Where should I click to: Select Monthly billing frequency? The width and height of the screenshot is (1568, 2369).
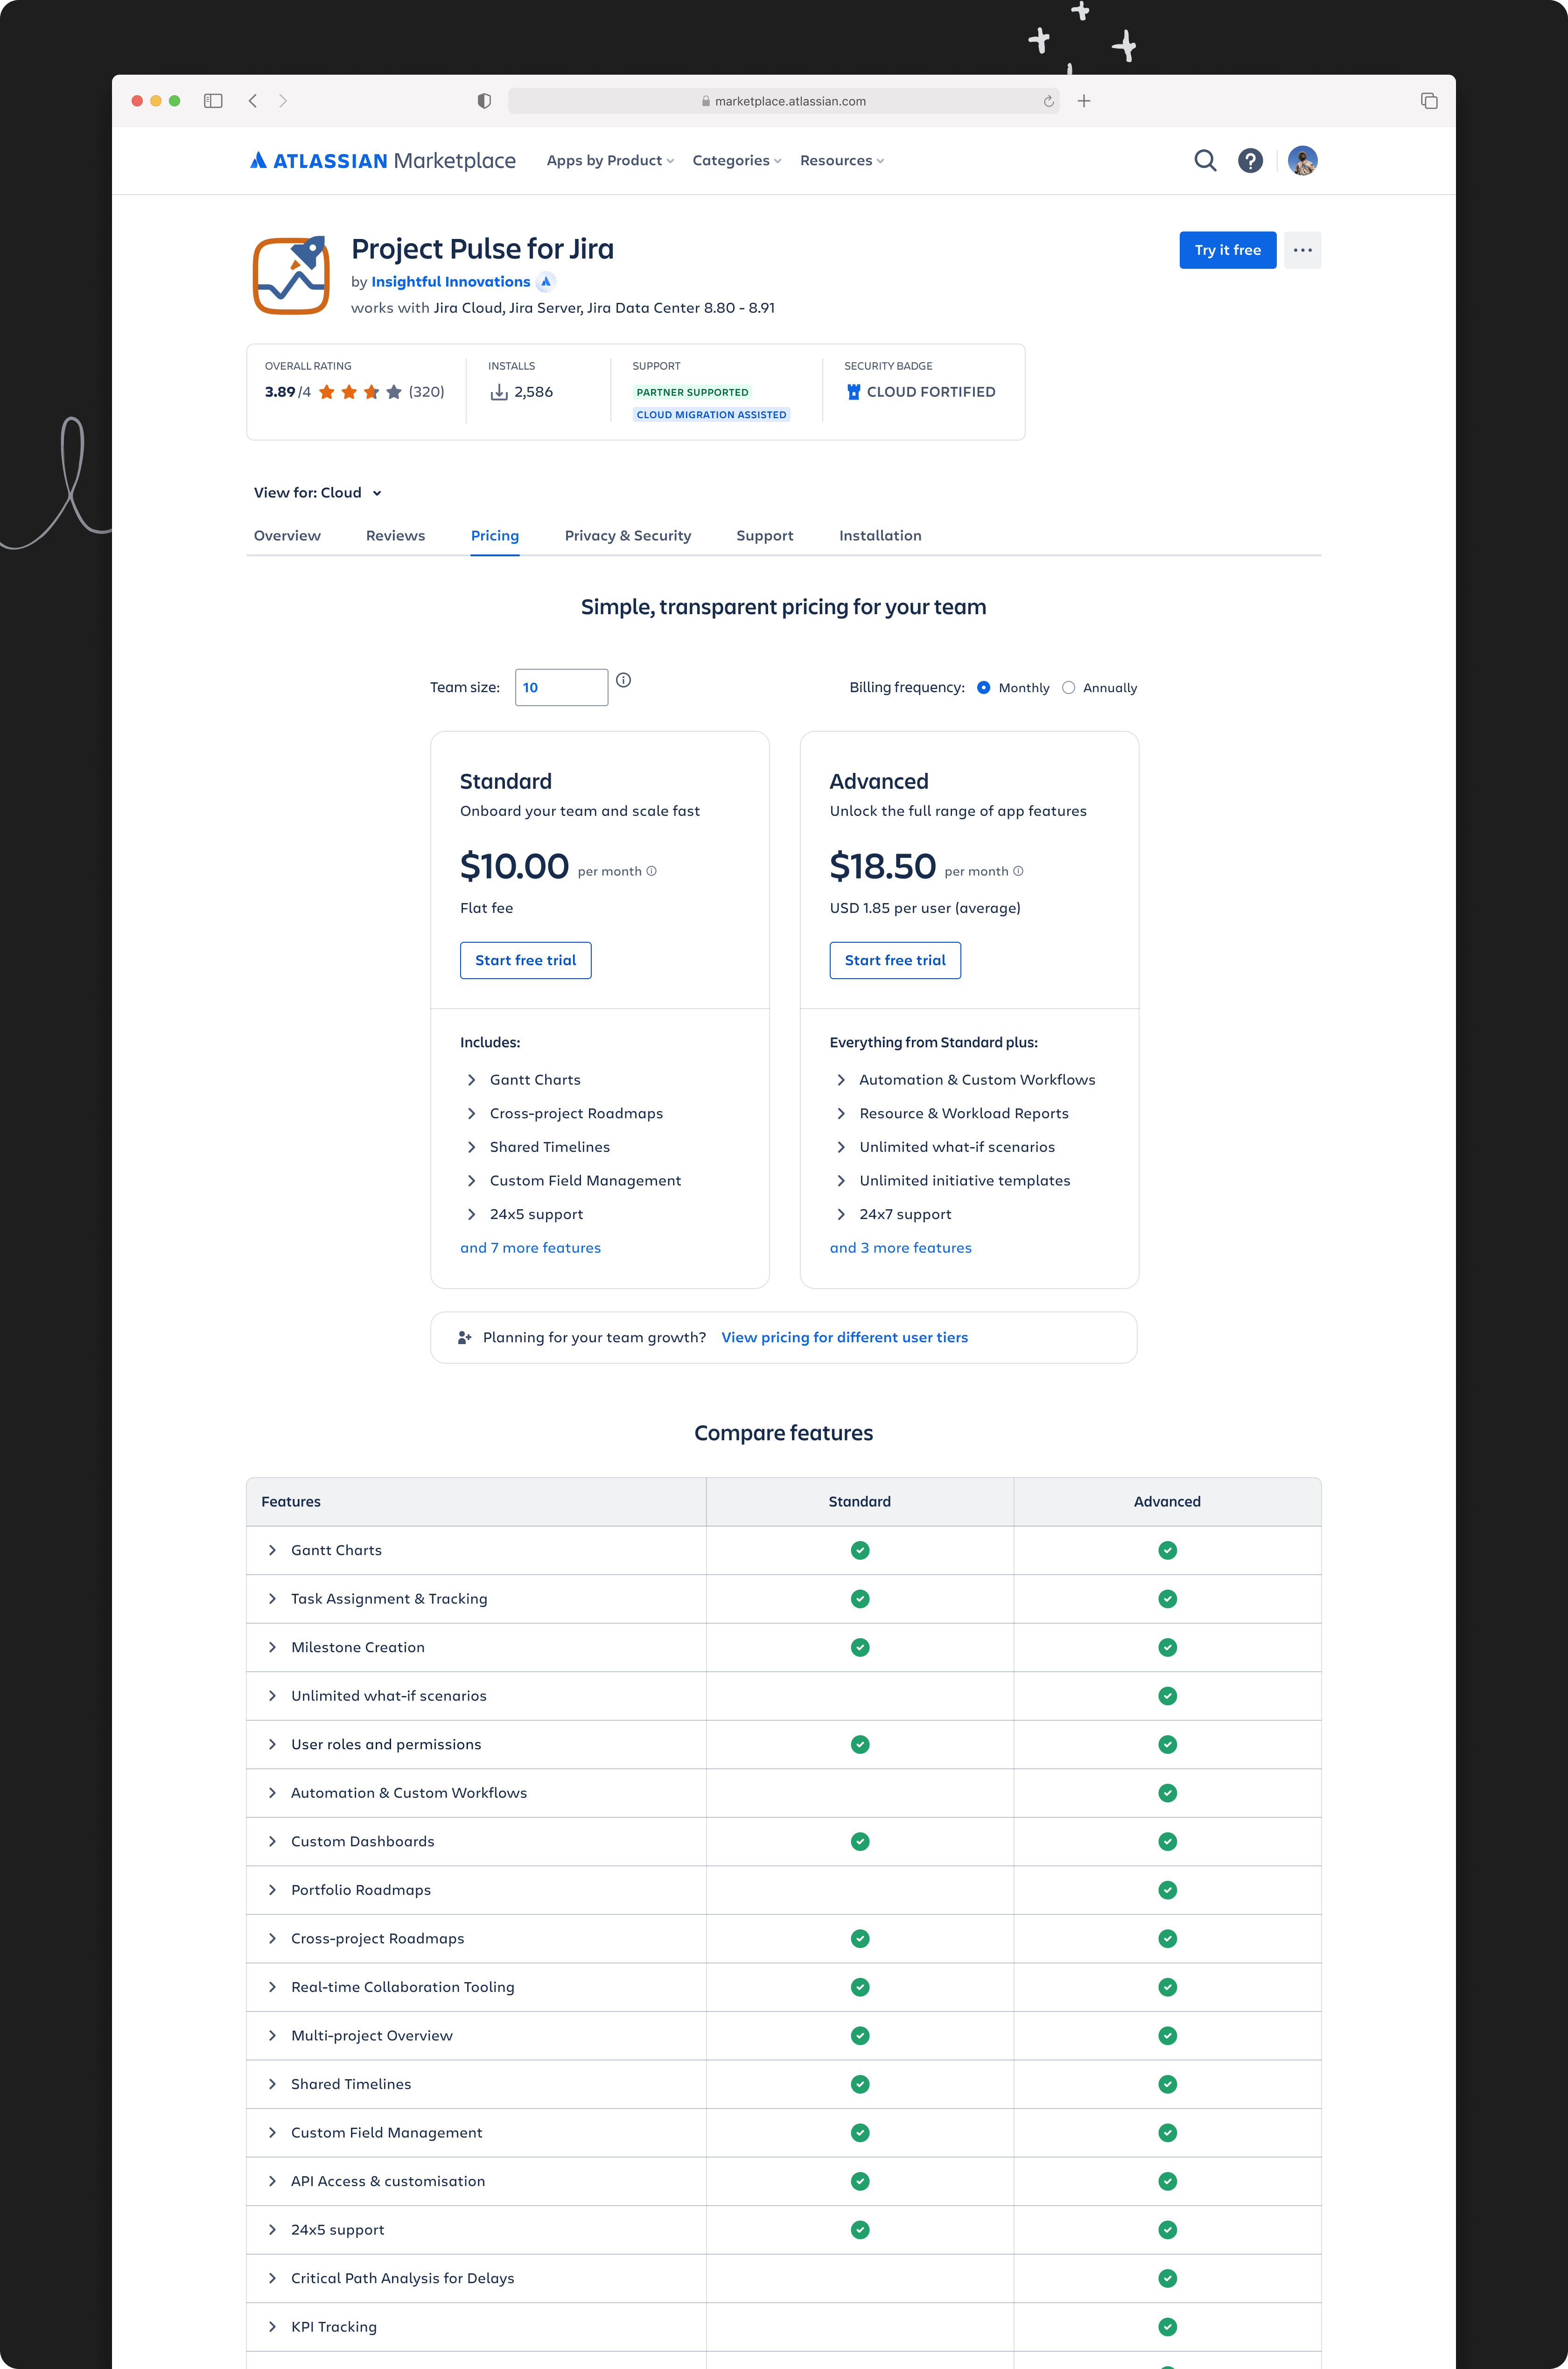coord(984,688)
